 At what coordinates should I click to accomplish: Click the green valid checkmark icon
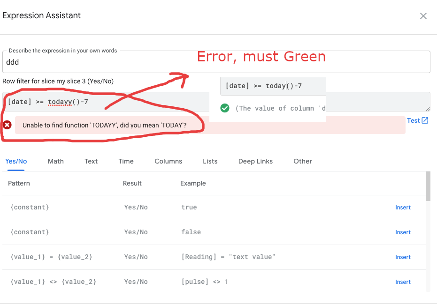pyautogui.click(x=225, y=108)
